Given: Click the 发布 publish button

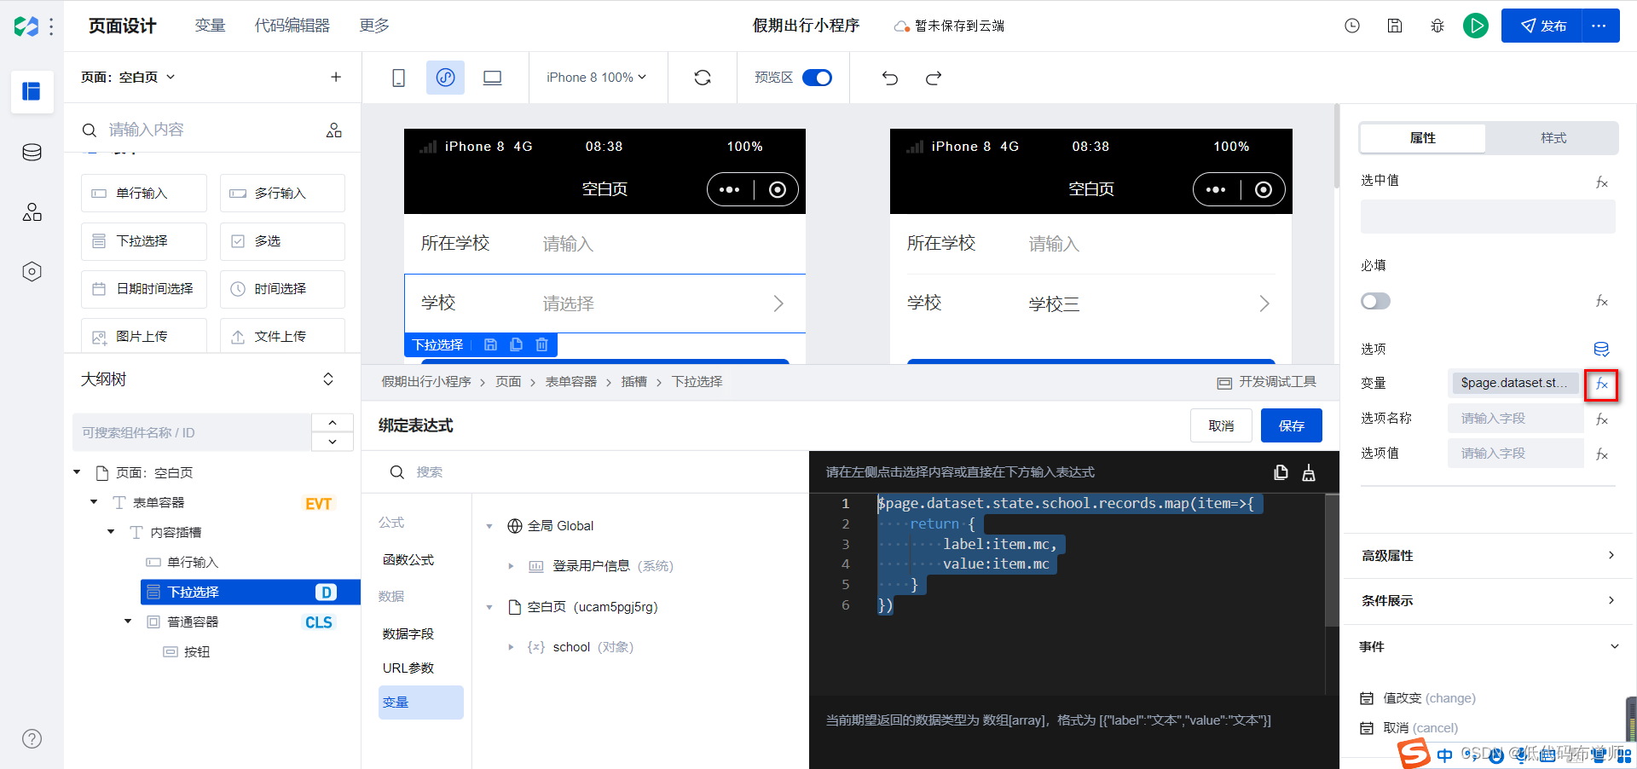Looking at the screenshot, I should coord(1542,26).
